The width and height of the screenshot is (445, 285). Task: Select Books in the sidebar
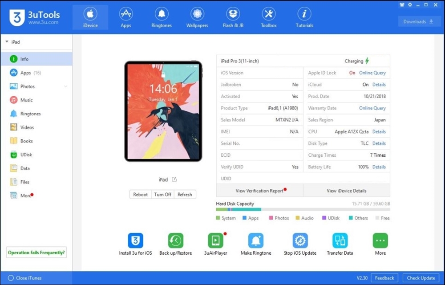coord(36,141)
